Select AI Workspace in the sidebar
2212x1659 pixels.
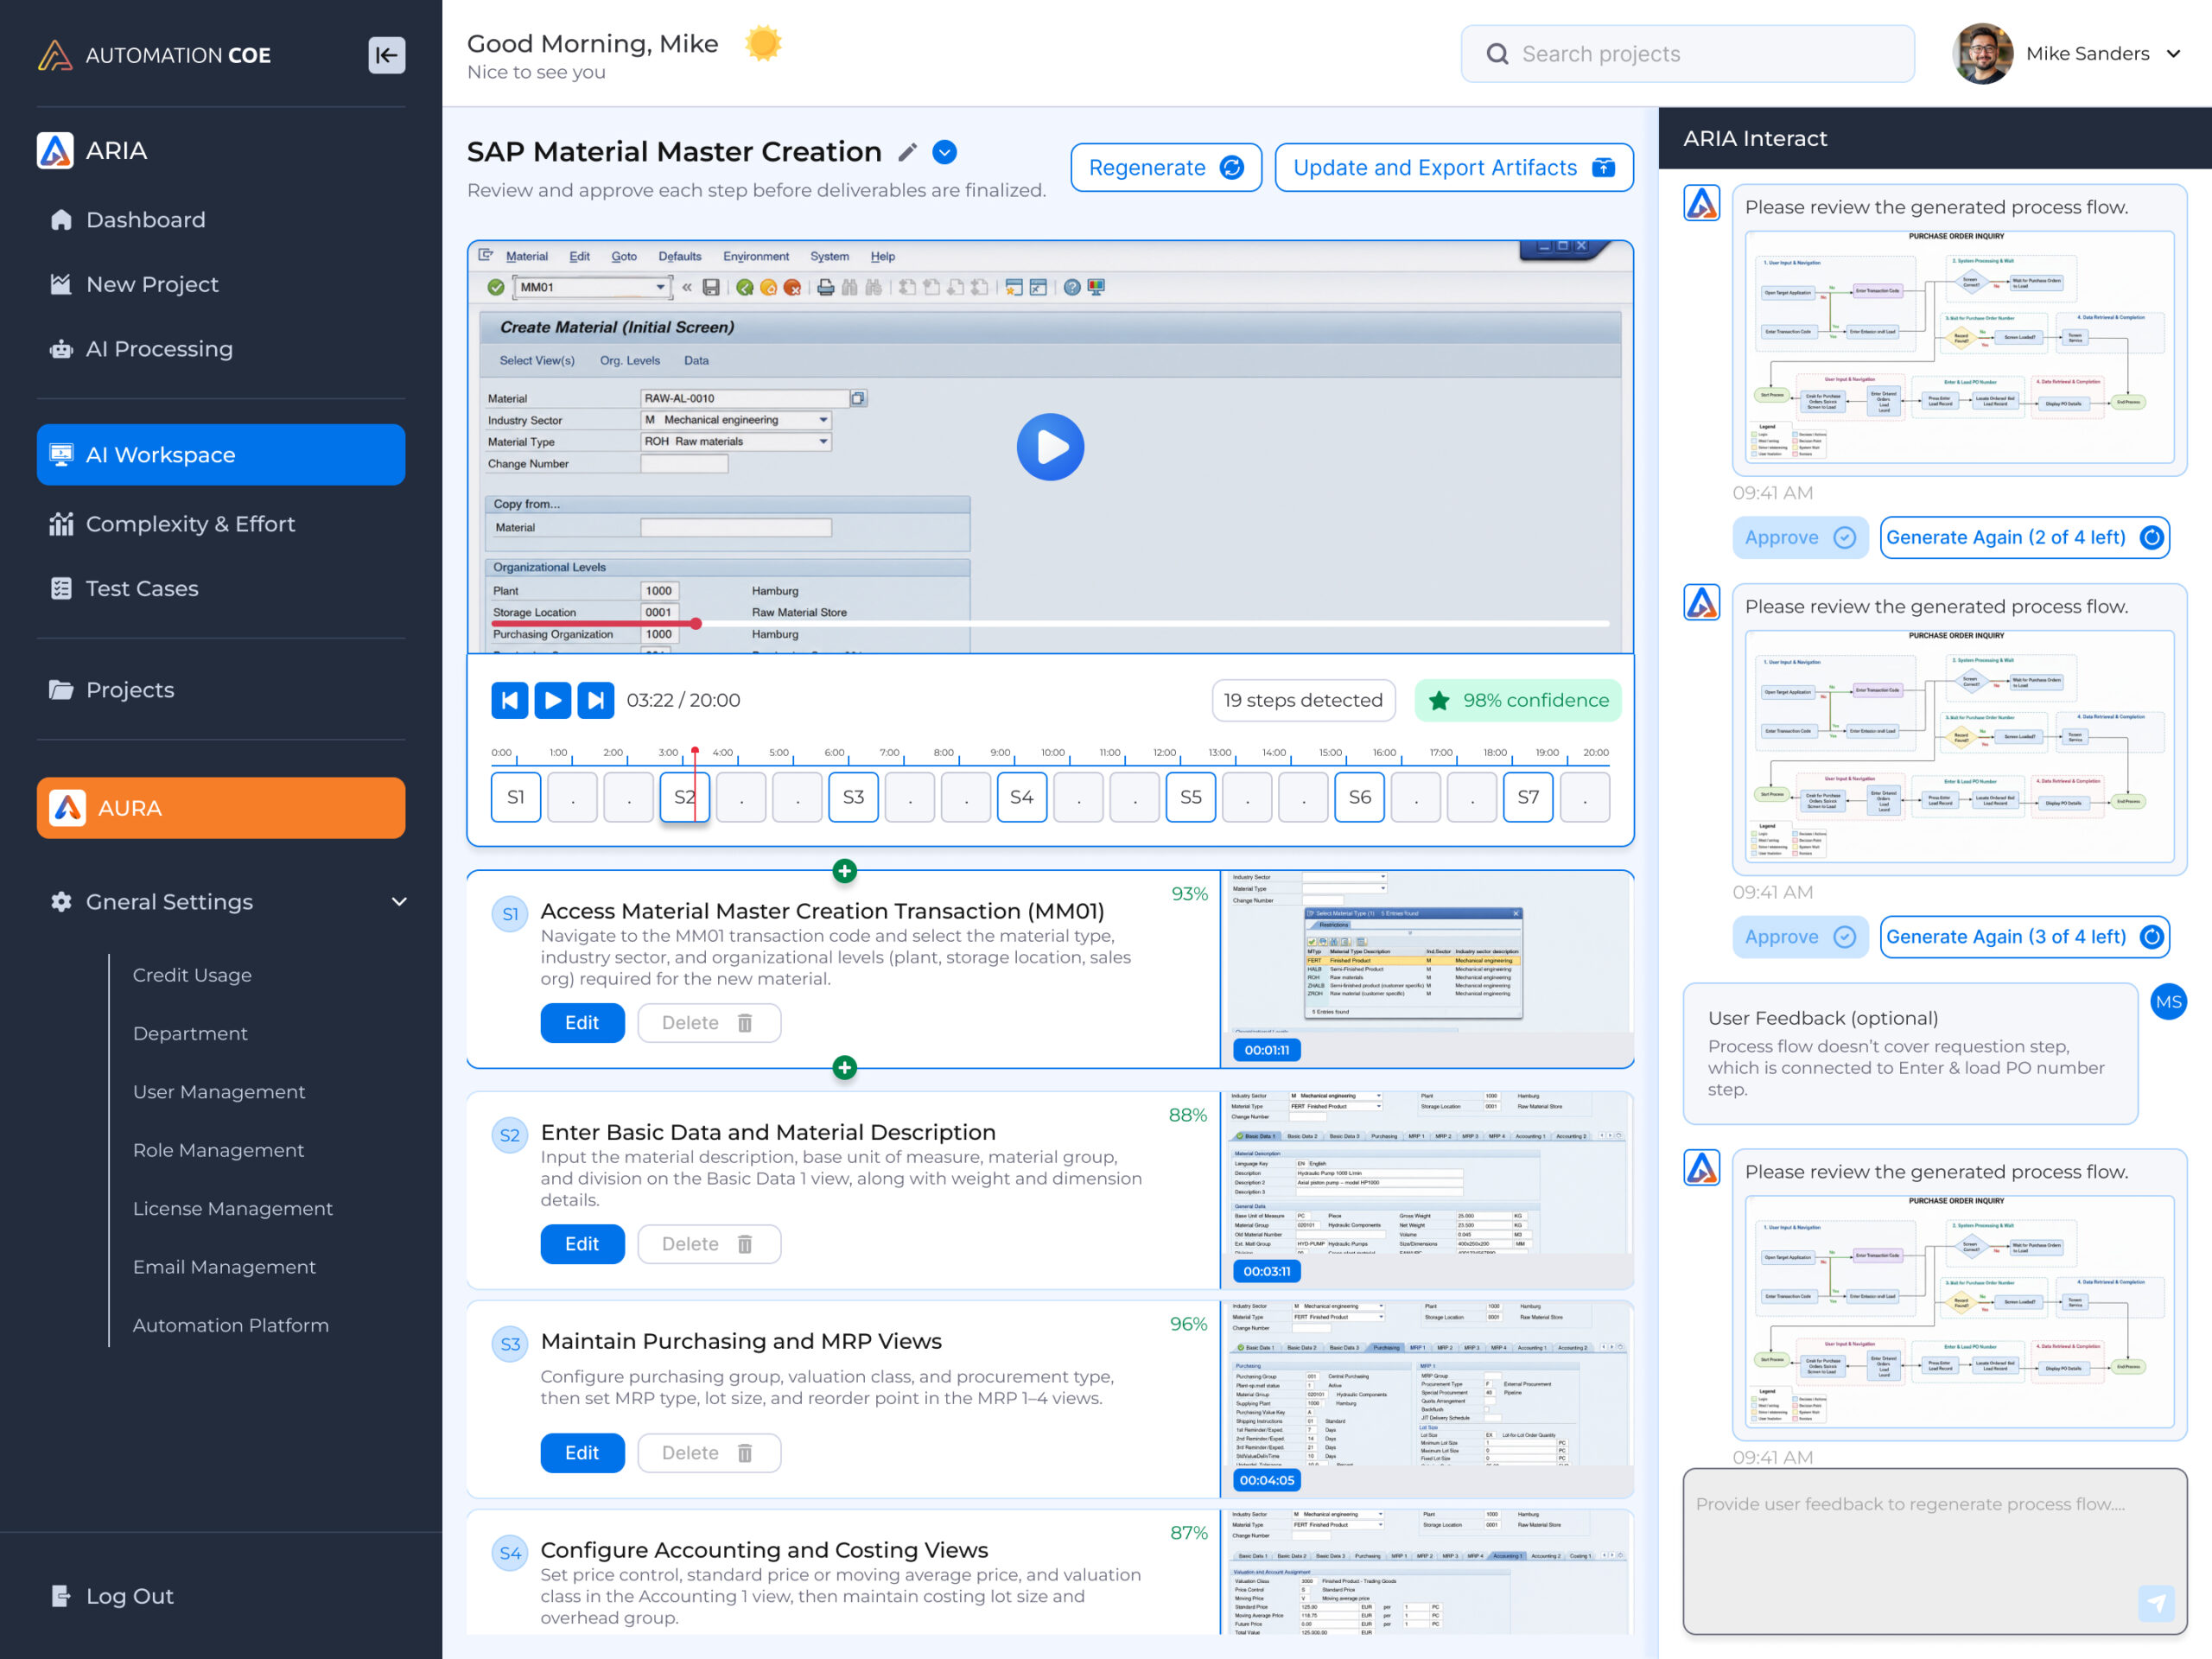click(221, 455)
